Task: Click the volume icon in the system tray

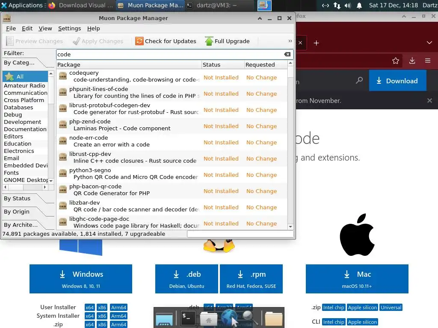Action: (348, 6)
